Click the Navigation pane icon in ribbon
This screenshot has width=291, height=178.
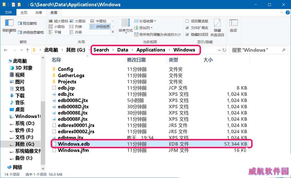pos(9,23)
